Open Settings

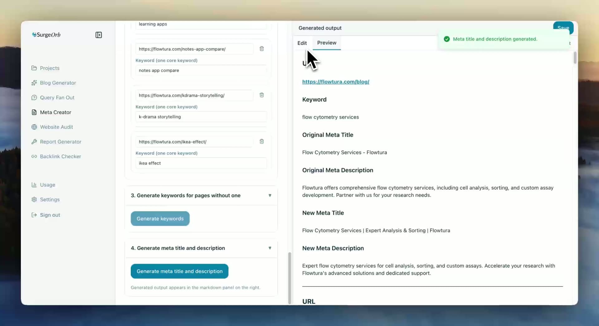49,200
